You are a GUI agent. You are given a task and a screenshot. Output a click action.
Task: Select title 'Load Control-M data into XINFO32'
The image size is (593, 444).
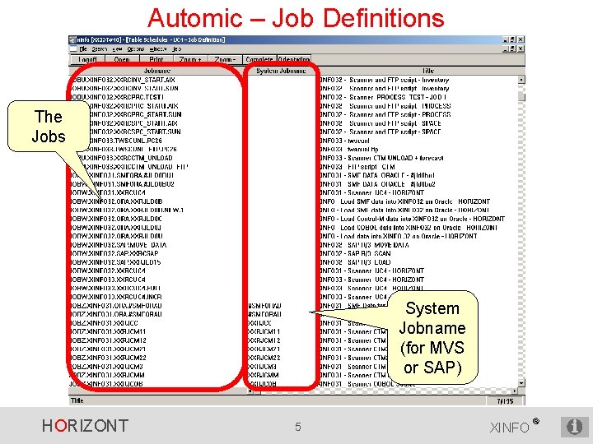(413, 219)
